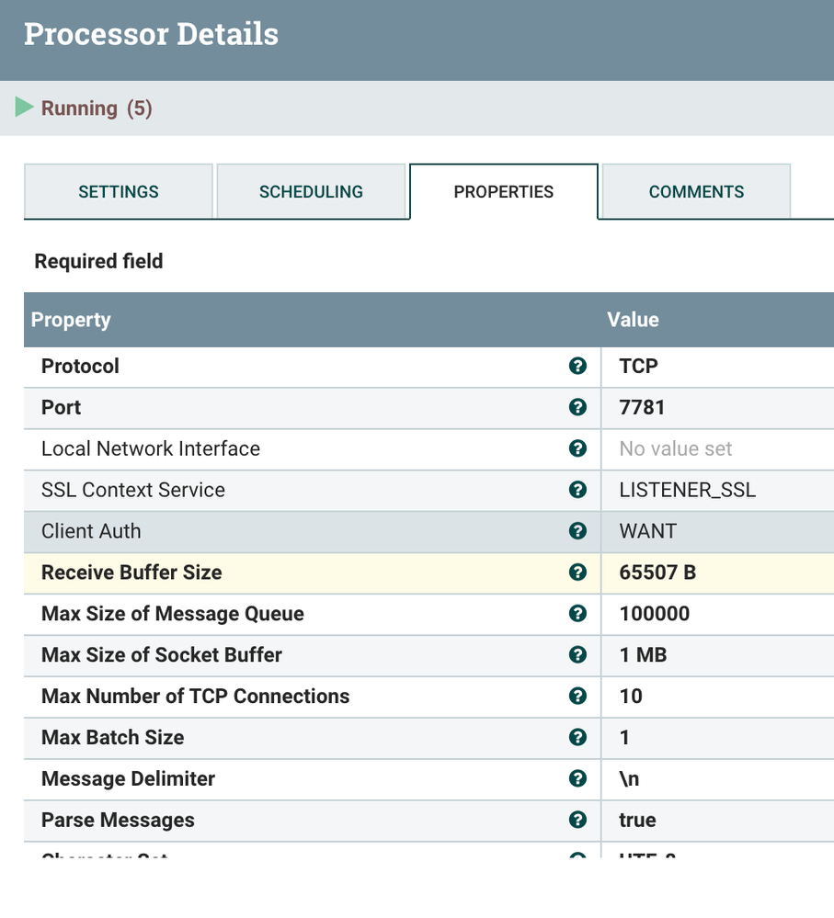Select the Port property name

point(61,407)
